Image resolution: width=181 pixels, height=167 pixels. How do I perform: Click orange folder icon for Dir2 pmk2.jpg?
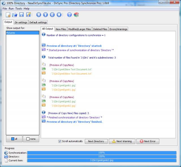pos(44,105)
